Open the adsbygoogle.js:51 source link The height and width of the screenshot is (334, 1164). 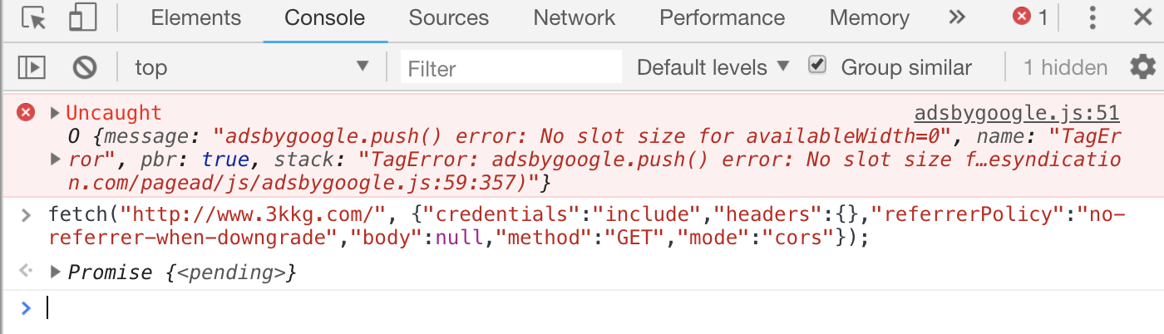point(1016,113)
